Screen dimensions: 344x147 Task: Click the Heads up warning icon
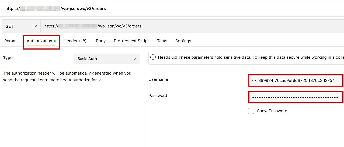click(153, 57)
